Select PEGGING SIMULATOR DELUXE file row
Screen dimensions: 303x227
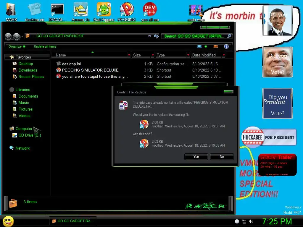point(139,70)
